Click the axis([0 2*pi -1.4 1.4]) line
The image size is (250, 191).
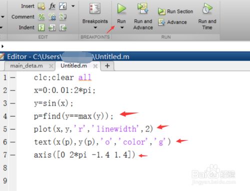pyautogui.click(x=84, y=155)
